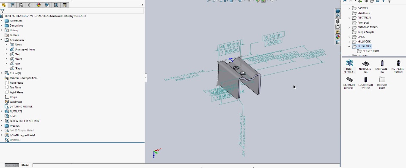Open the SOLIDWORKS Resources home icon
The image size is (406, 168).
pyautogui.click(x=337, y=16)
